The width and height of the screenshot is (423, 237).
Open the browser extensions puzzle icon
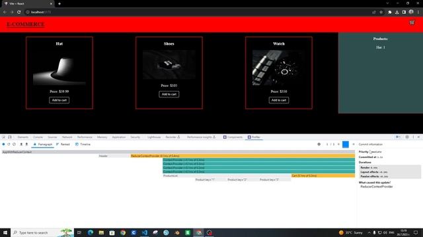(390, 12)
